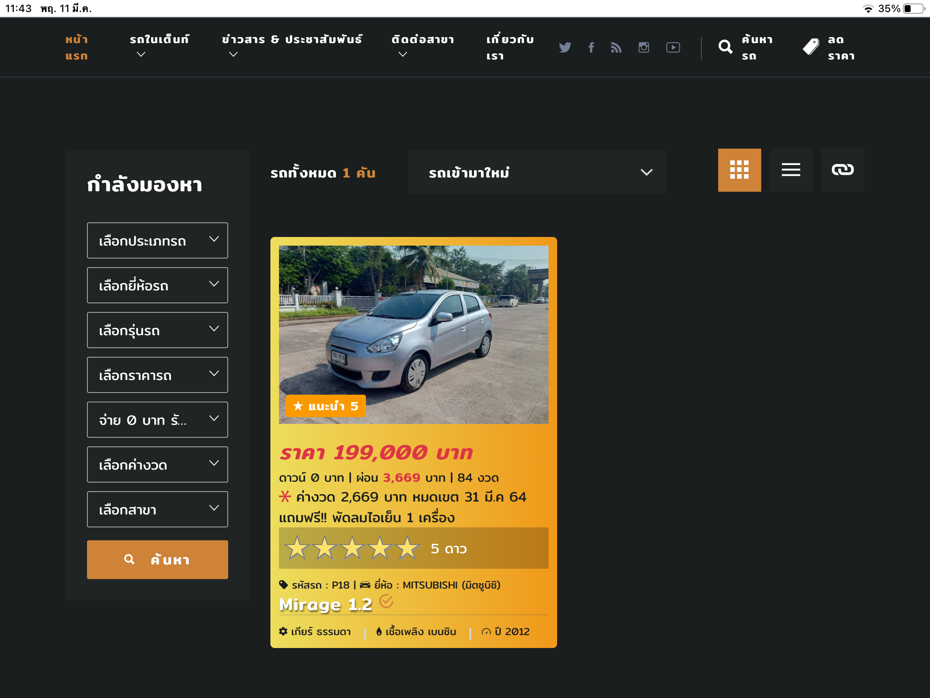Open the เลือกยี่ห้อรถ brand dropdown
930x698 pixels.
coord(157,285)
